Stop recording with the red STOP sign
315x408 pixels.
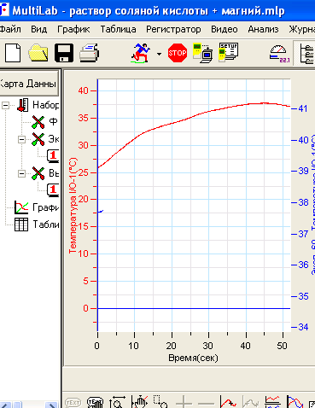(x=178, y=53)
